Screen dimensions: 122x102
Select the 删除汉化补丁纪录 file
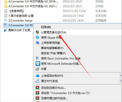tap(19, 30)
